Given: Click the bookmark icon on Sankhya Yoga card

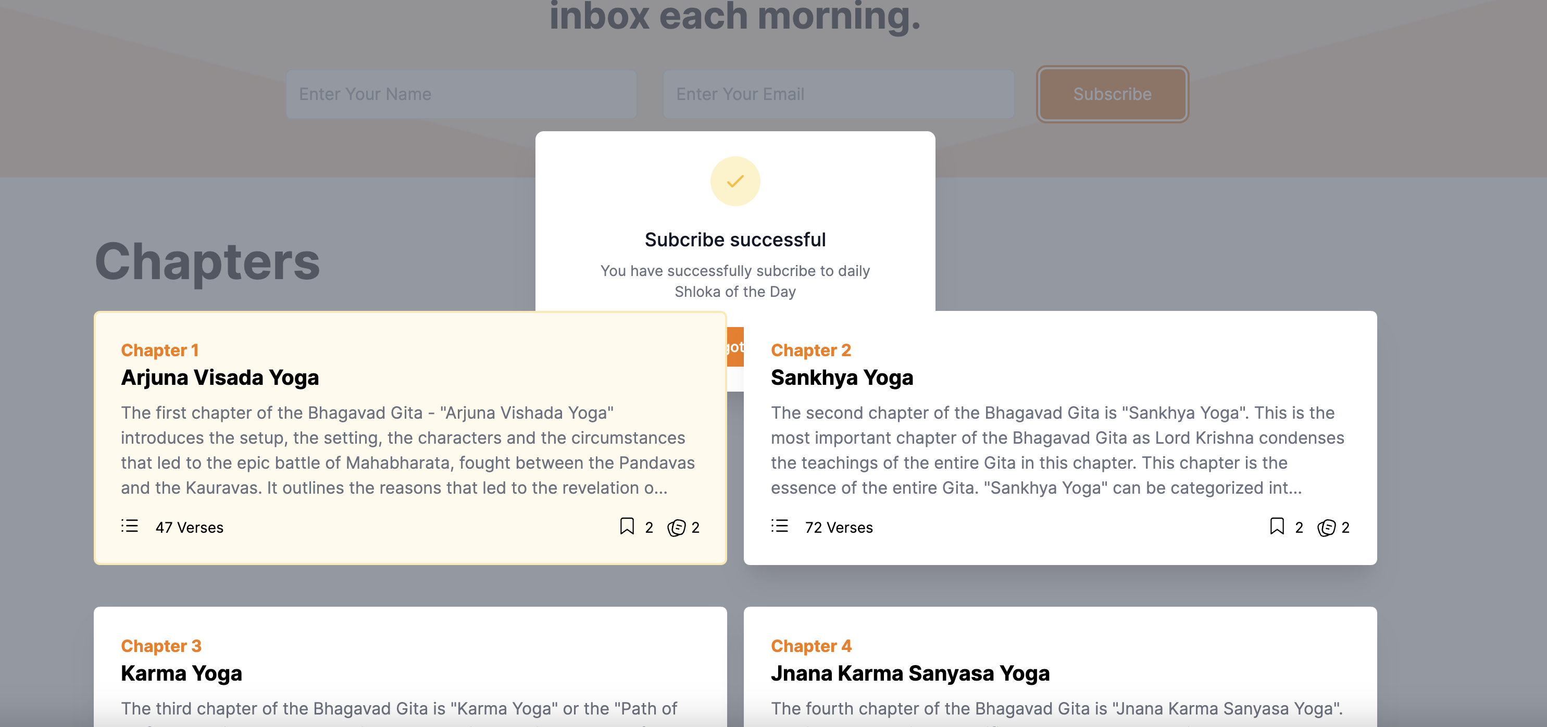Looking at the screenshot, I should click(x=1277, y=527).
